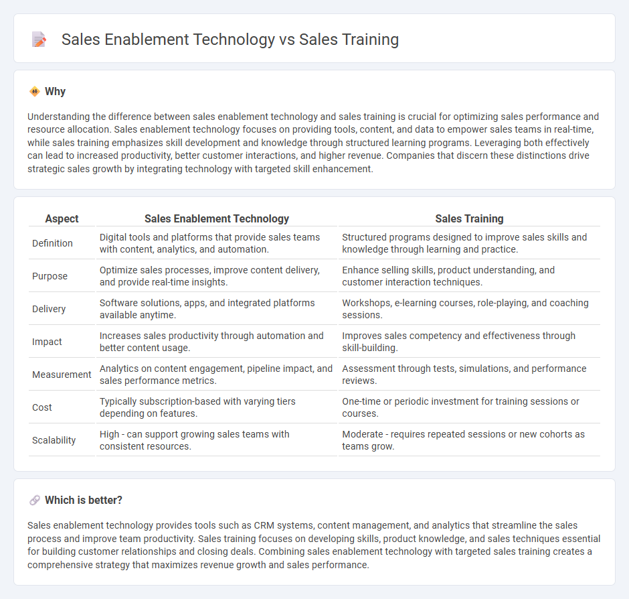Screen dimensions: 629x599
Task: Select the 'Definition' row label
Action: click(53, 243)
